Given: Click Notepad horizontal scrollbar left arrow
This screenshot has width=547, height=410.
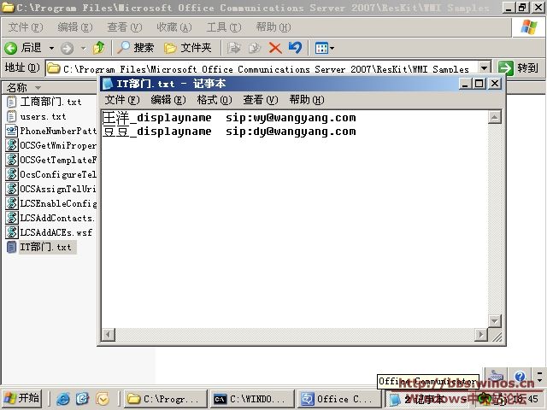Looking at the screenshot, I should coord(108,335).
